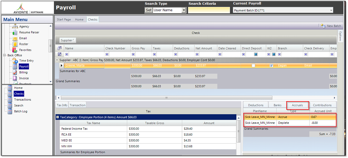Screen dimensions: 348x158
Task: Select the Checks tab at top
Action: pos(93,20)
